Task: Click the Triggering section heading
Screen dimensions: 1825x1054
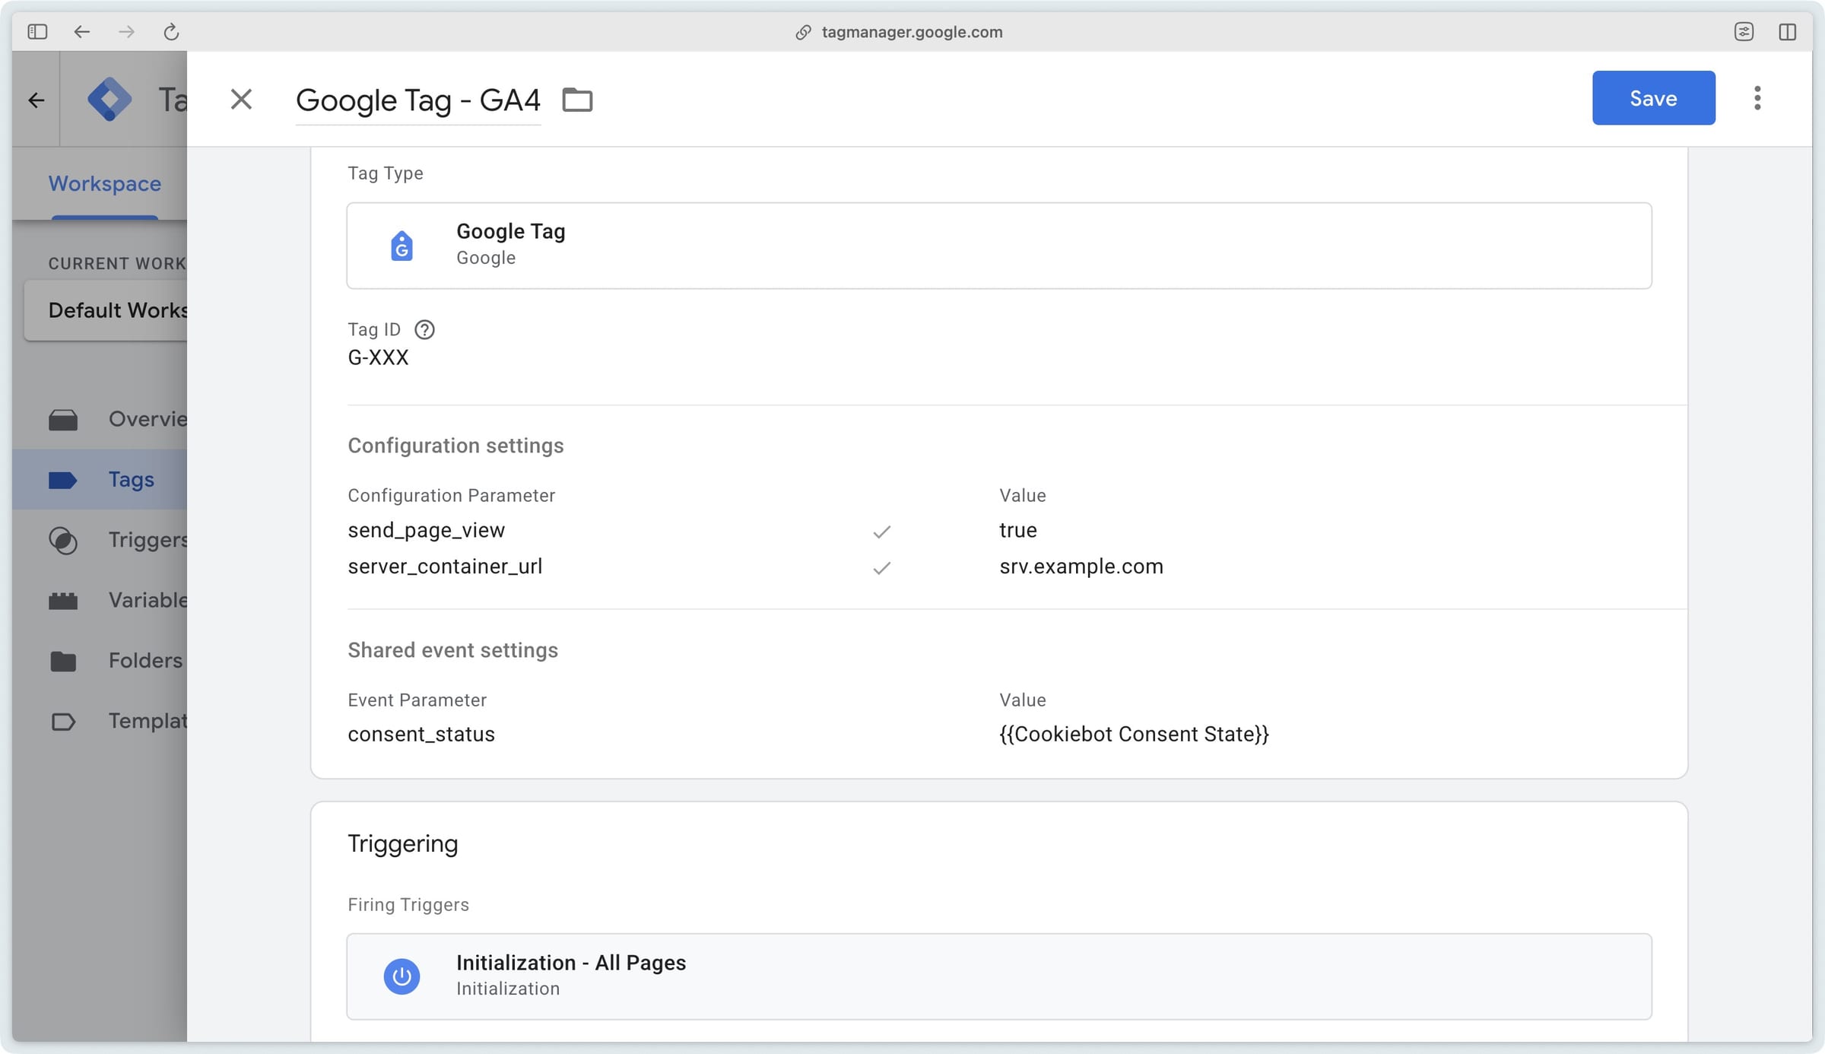Action: click(402, 843)
